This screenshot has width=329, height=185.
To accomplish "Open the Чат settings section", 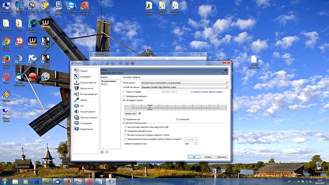I will (86, 106).
